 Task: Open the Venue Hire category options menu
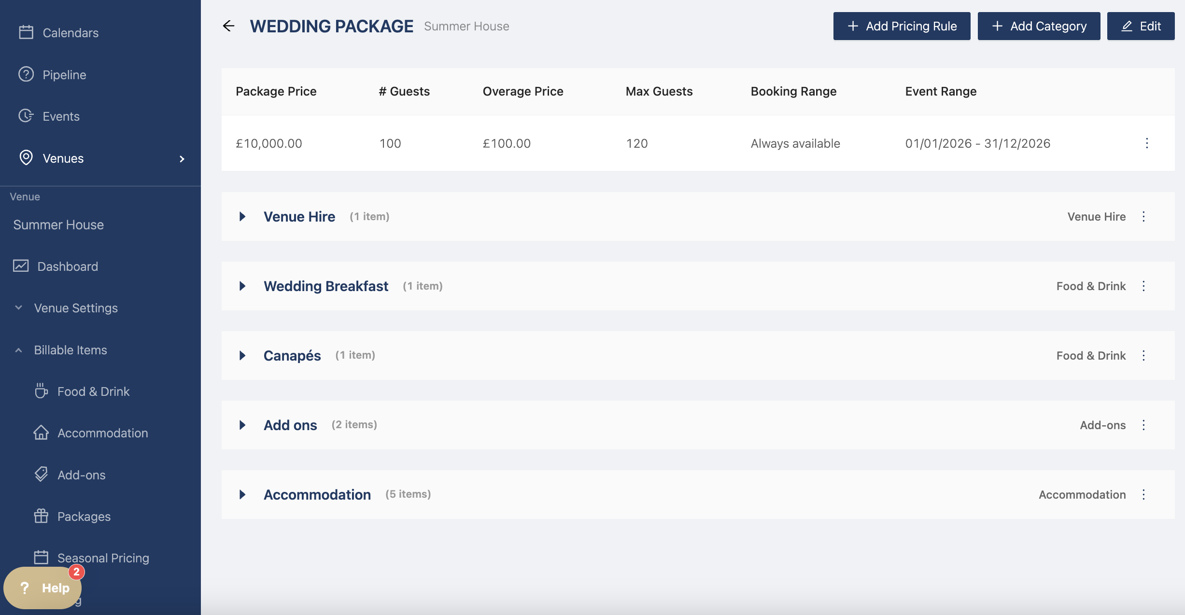[x=1143, y=217]
